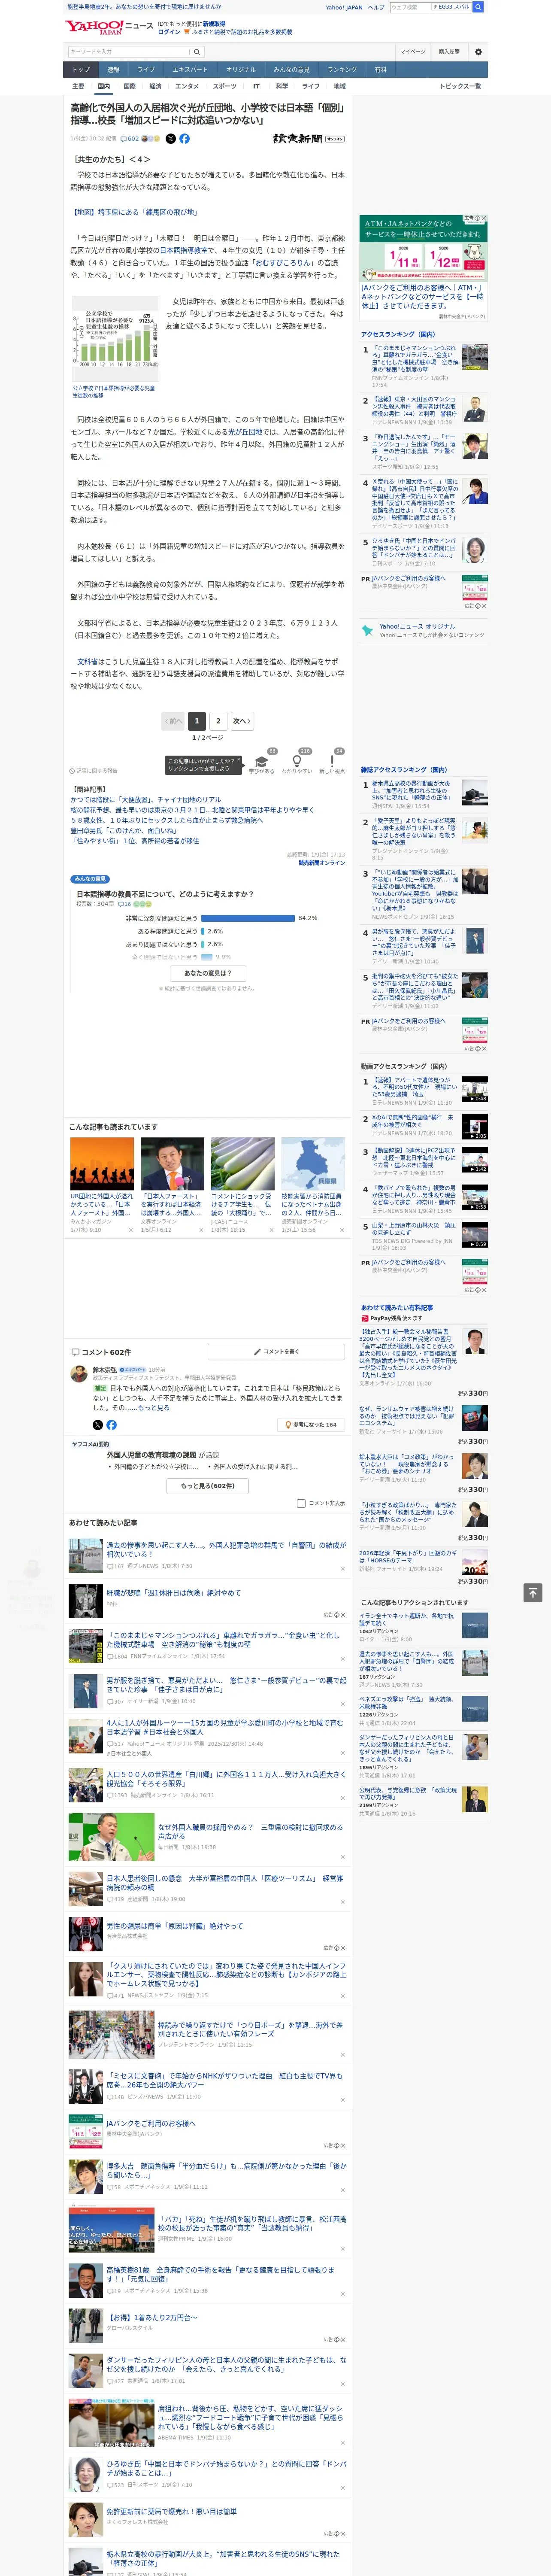Open the ヘルプ link at top
551x2576 pixels.
coord(376,7)
